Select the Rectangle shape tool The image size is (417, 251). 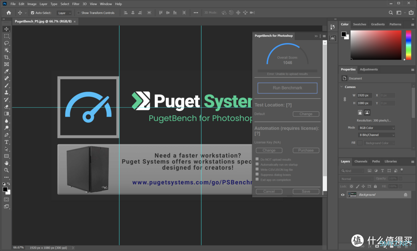coord(7,156)
